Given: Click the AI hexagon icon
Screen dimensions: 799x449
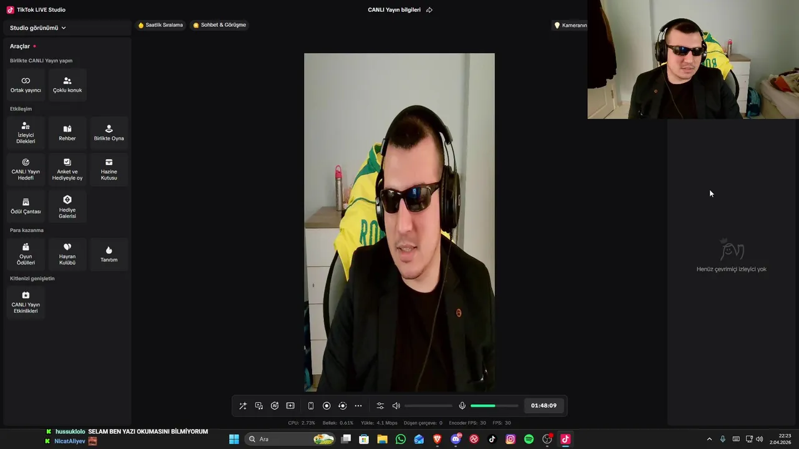Looking at the screenshot, I should click(x=275, y=406).
